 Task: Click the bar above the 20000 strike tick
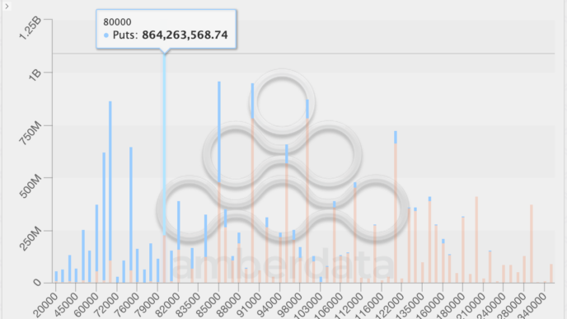point(56,277)
